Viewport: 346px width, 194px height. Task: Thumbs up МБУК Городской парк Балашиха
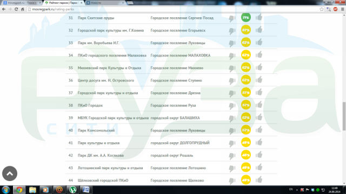point(259,117)
